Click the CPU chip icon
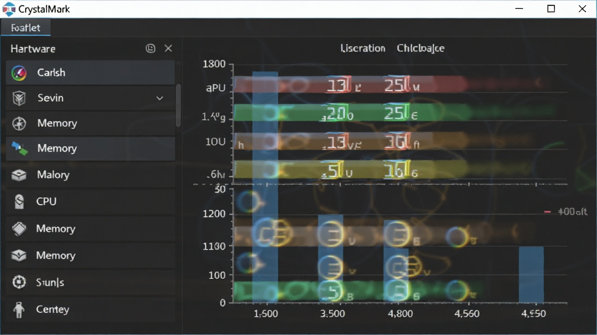Screen dimensions: 597x335 pyautogui.click(x=19, y=202)
